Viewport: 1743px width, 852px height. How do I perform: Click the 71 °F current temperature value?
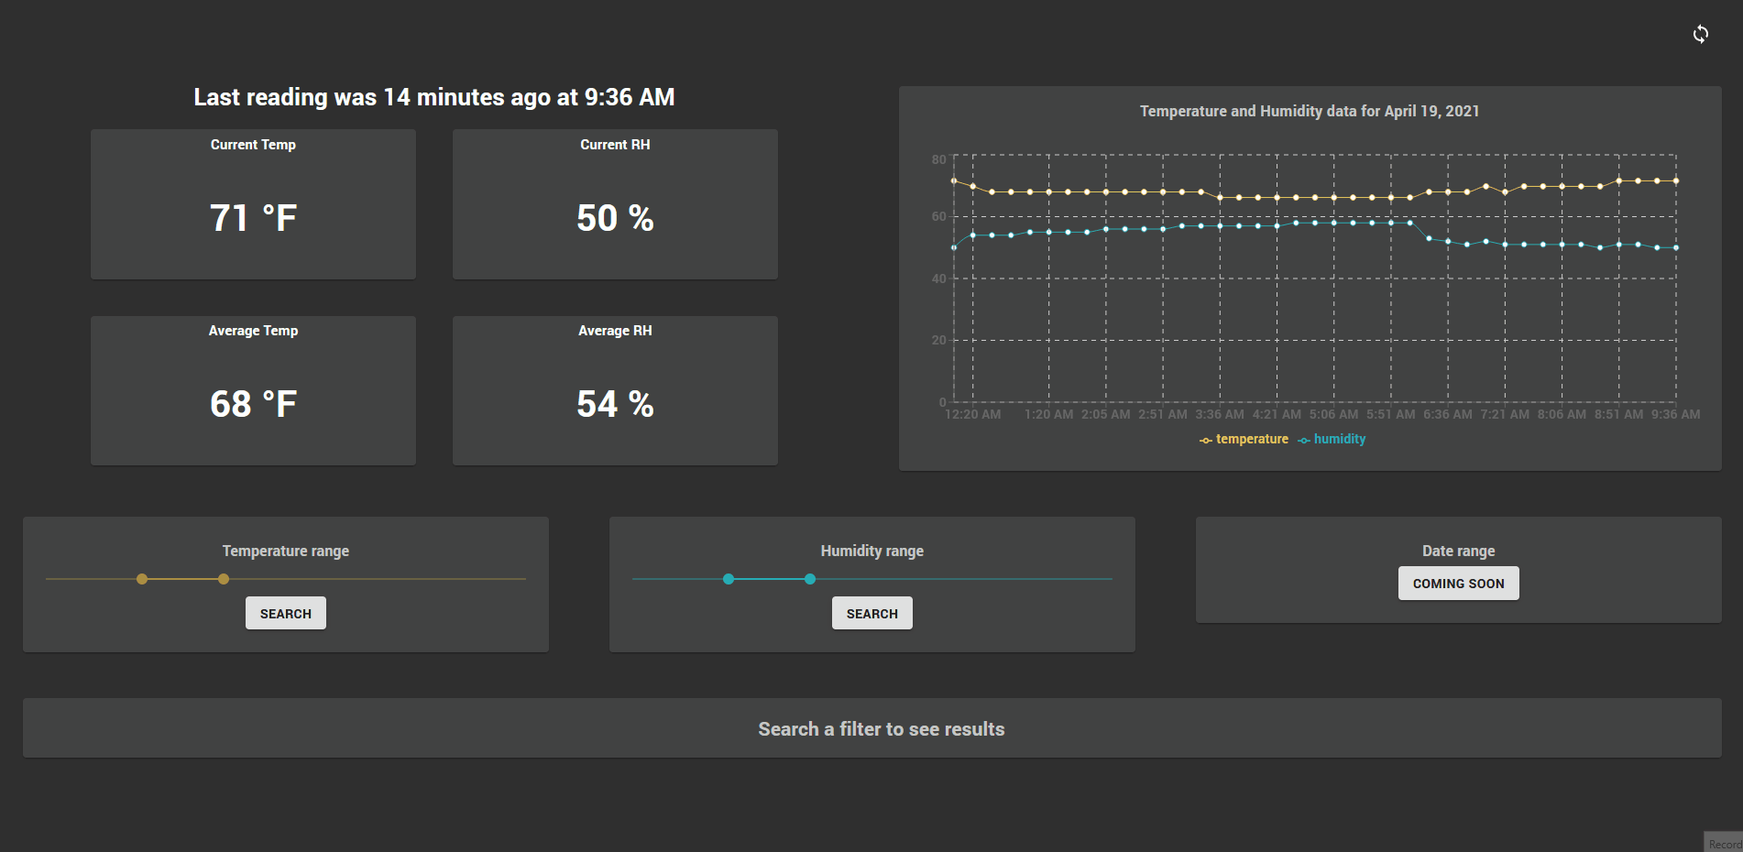253,218
